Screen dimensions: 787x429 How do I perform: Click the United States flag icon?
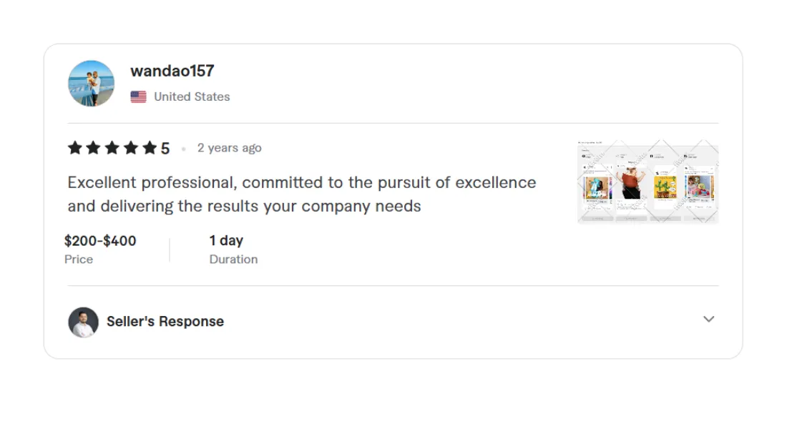tap(138, 97)
